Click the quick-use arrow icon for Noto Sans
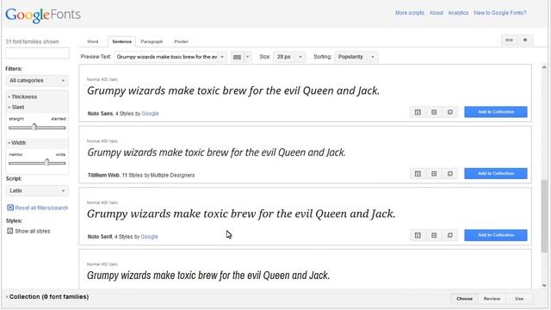The image size is (551, 310). point(434,112)
